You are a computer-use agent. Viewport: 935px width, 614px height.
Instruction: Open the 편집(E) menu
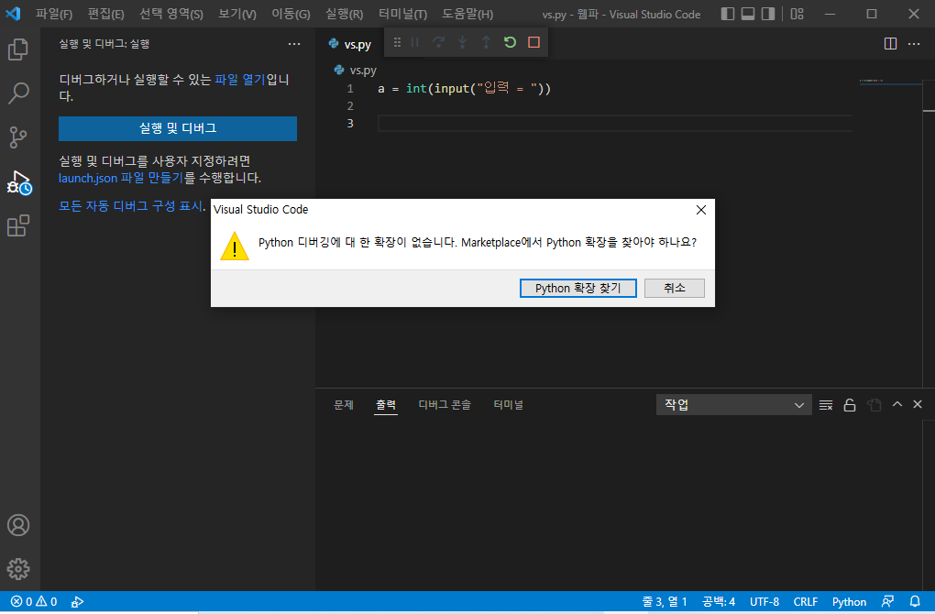point(105,14)
